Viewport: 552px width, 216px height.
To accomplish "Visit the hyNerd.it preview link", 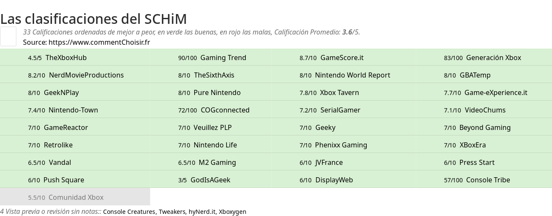I will click(202, 212).
